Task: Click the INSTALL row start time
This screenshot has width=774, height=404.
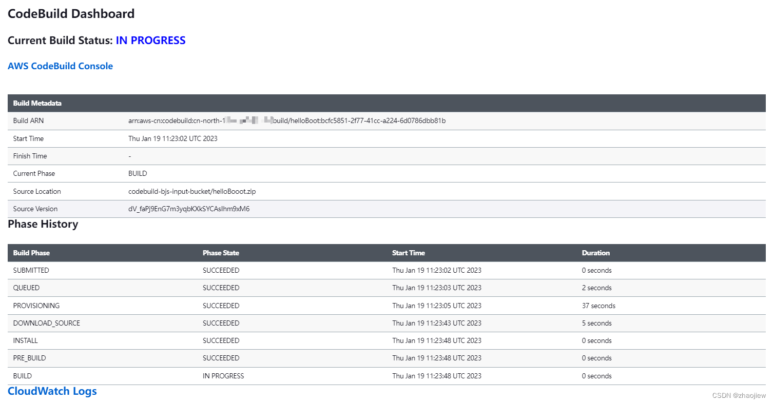Action: [437, 340]
